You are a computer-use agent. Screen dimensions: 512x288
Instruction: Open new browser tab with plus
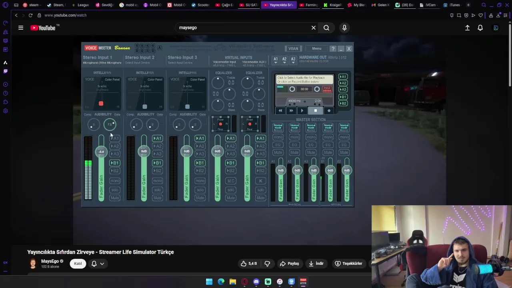[x=468, y=5]
